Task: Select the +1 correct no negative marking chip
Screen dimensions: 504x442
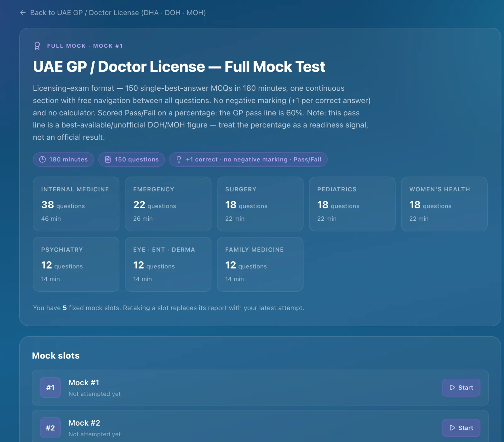Action: click(x=248, y=160)
